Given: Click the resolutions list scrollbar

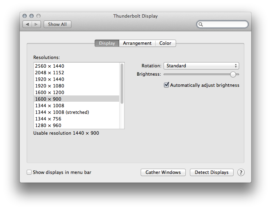Looking at the screenshot, I should point(122,84).
